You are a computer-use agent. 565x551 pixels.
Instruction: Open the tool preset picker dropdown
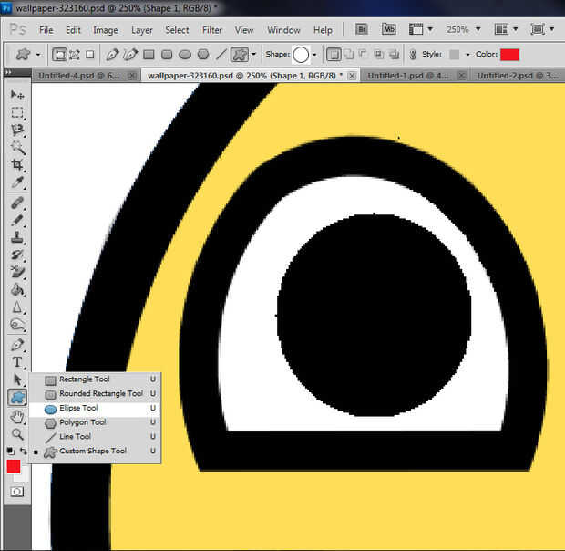(38, 55)
